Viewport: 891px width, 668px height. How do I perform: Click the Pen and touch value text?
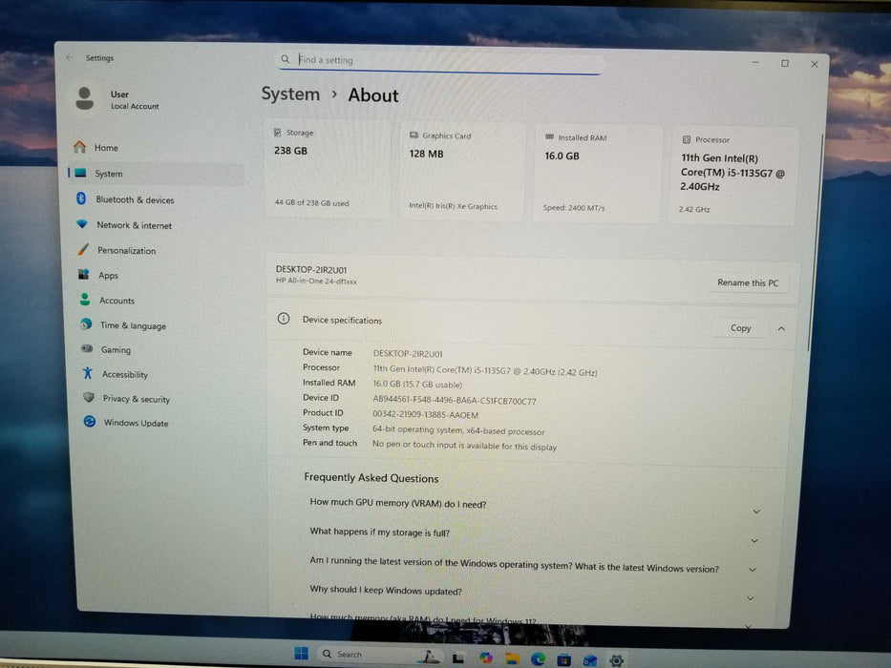[x=464, y=446]
